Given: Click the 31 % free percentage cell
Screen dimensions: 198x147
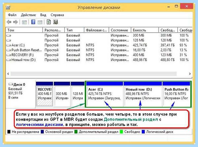Looking at the screenshot, I should click(x=183, y=55).
